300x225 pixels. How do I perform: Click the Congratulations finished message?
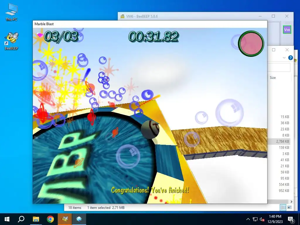click(150, 190)
